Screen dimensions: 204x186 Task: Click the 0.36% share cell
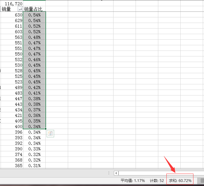tap(34, 115)
